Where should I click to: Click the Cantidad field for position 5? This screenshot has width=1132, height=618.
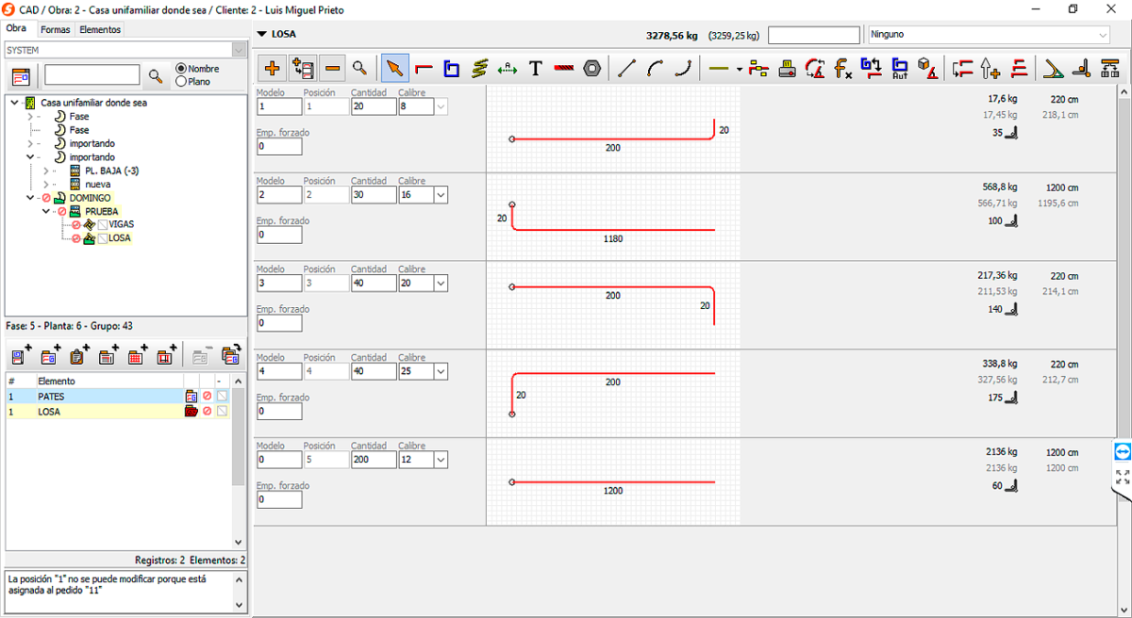pyautogui.click(x=374, y=459)
